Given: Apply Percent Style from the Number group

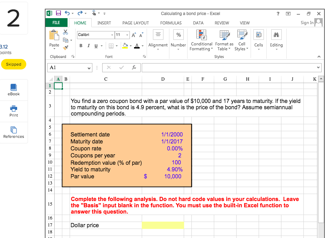Looking at the screenshot, I should [178, 34].
